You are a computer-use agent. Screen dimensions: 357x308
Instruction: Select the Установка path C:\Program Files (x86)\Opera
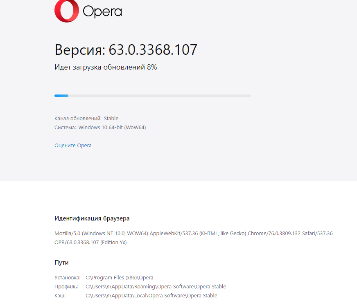point(119,278)
